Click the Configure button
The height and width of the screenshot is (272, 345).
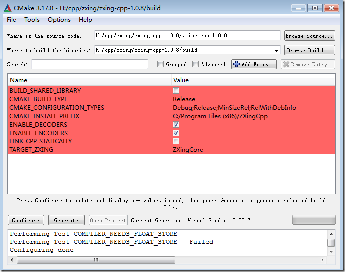(x=26, y=220)
